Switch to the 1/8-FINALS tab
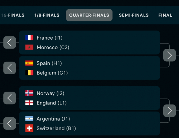179x138 pixels. (47, 15)
